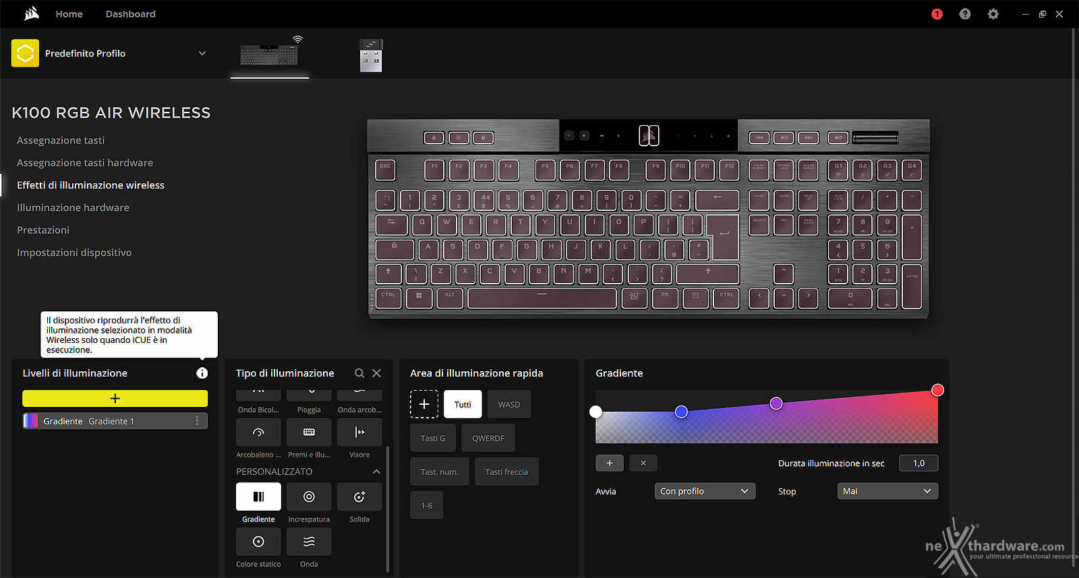Choose the Arcobaleno spiral lighting effect

pos(258,432)
